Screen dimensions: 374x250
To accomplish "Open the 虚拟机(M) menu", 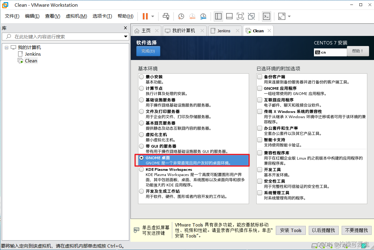I will coord(76,16).
